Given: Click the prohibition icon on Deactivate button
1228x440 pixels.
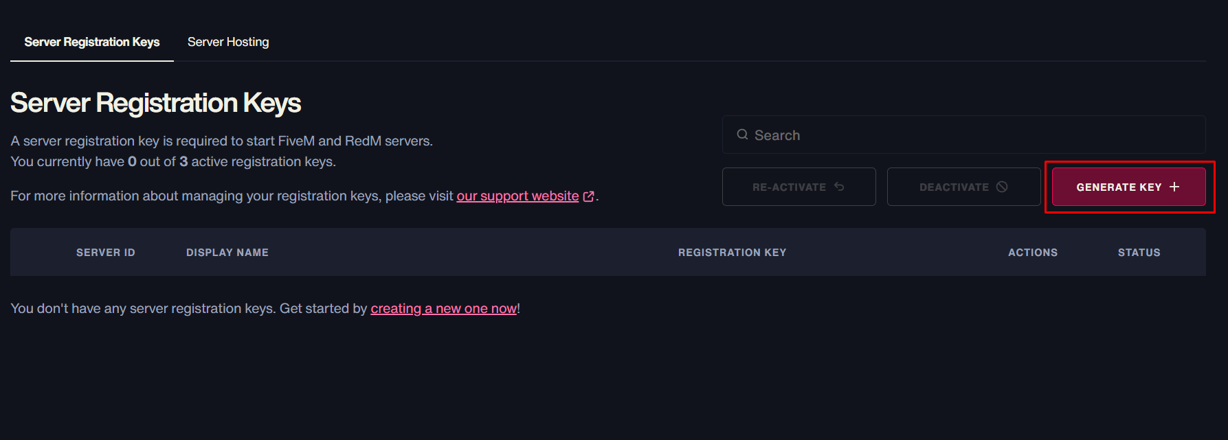Looking at the screenshot, I should pos(1002,186).
